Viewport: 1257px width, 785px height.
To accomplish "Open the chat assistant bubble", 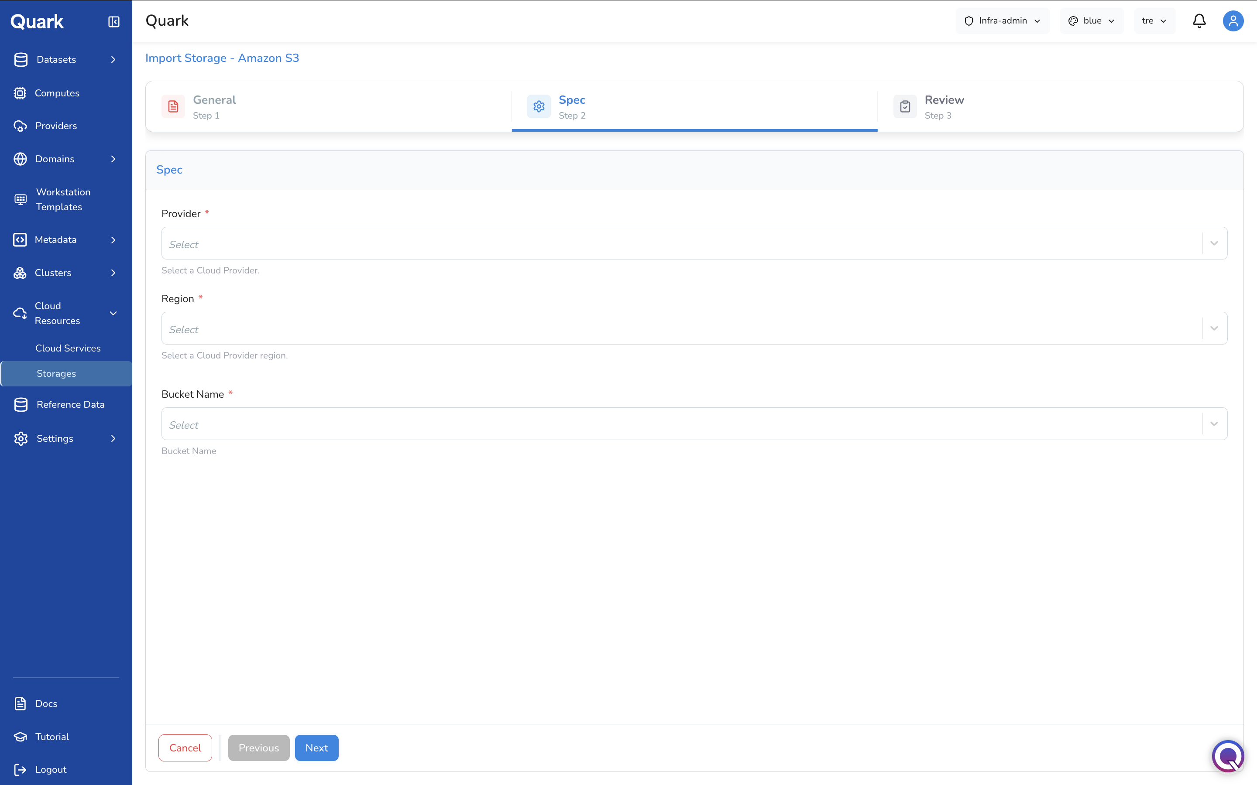I will (x=1228, y=756).
